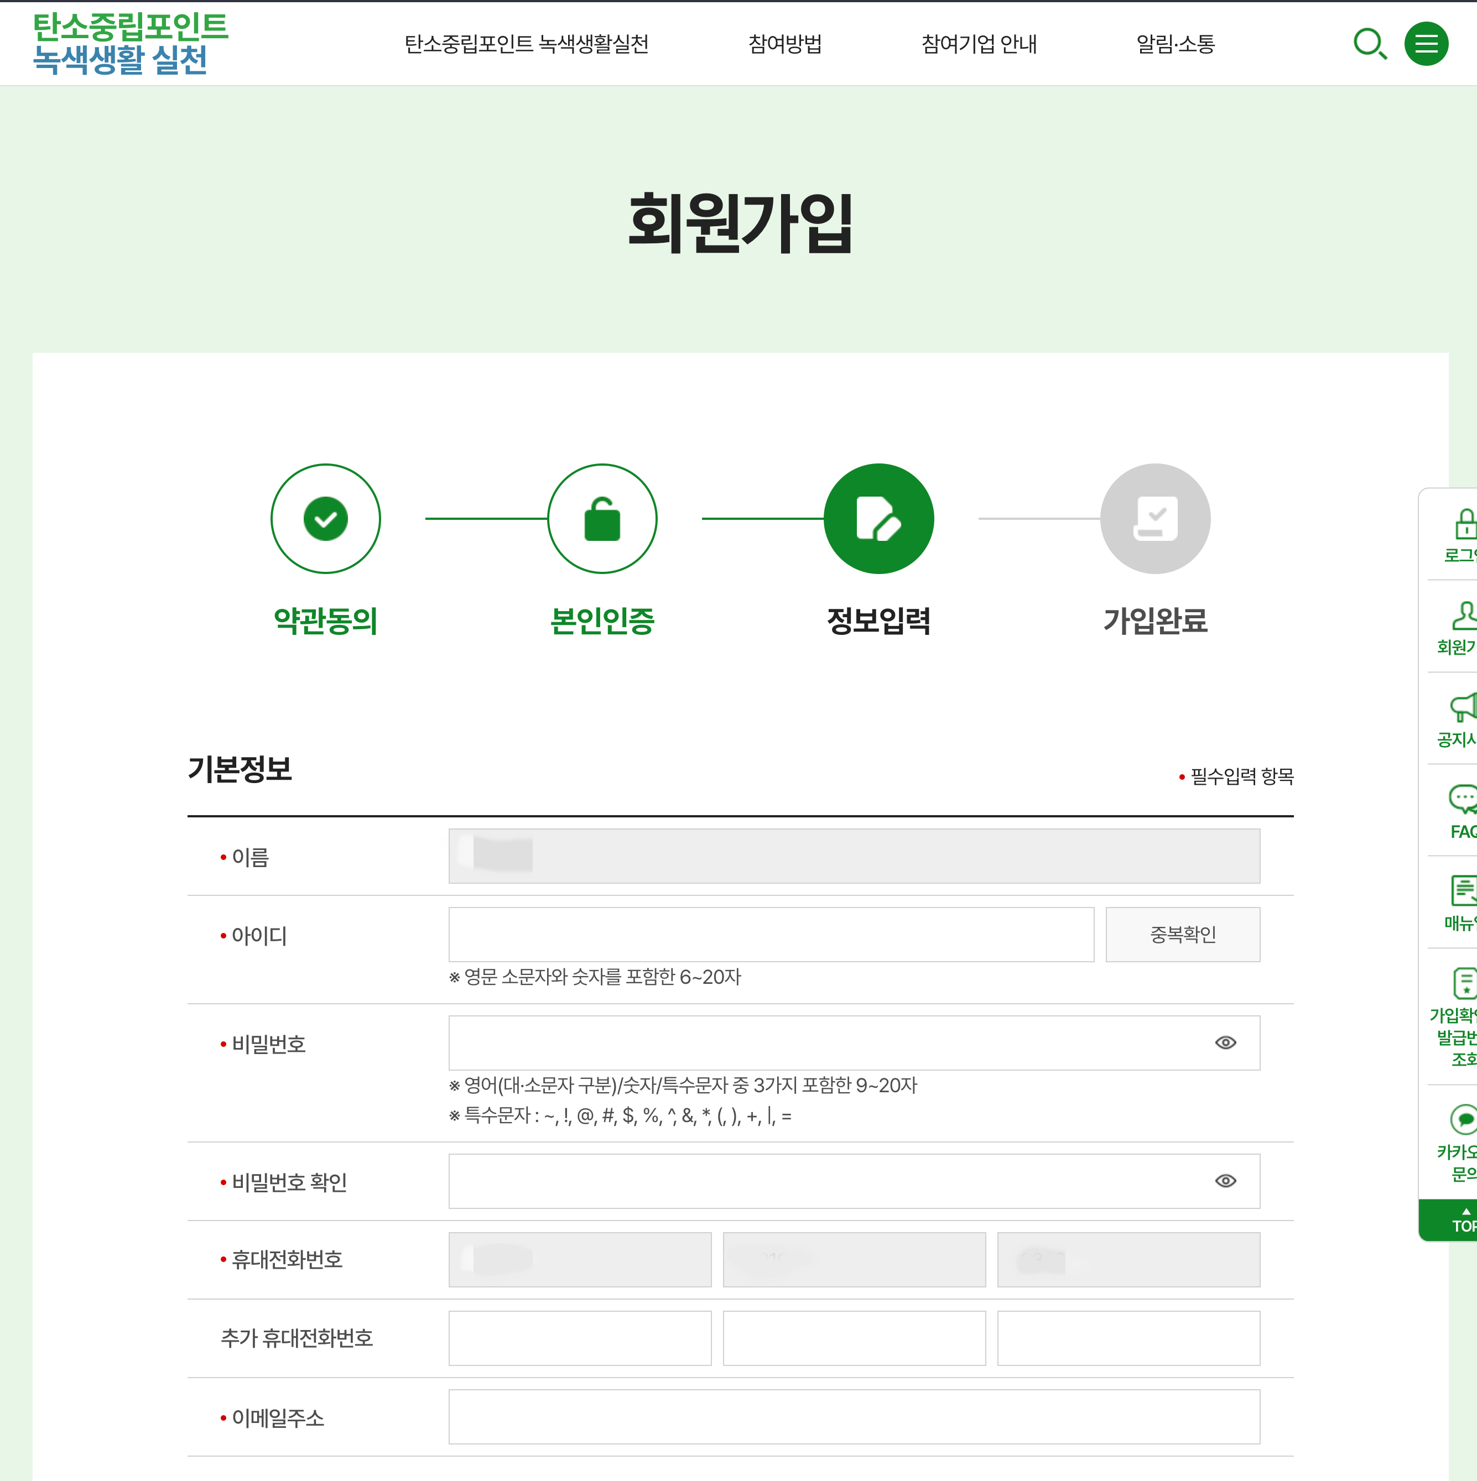Click hint 영문 소문자와 숫자를 포함한 6~20자
Image resolution: width=1477 pixels, height=1481 pixels.
(x=595, y=977)
